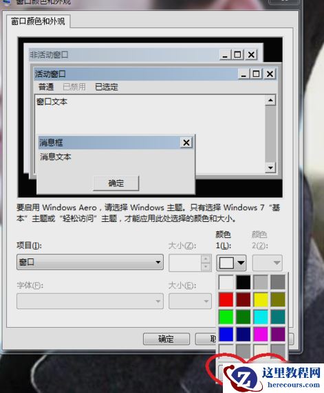Click the 确定 button at dialog bottom
Screen dimensions: 324x393
166,339
